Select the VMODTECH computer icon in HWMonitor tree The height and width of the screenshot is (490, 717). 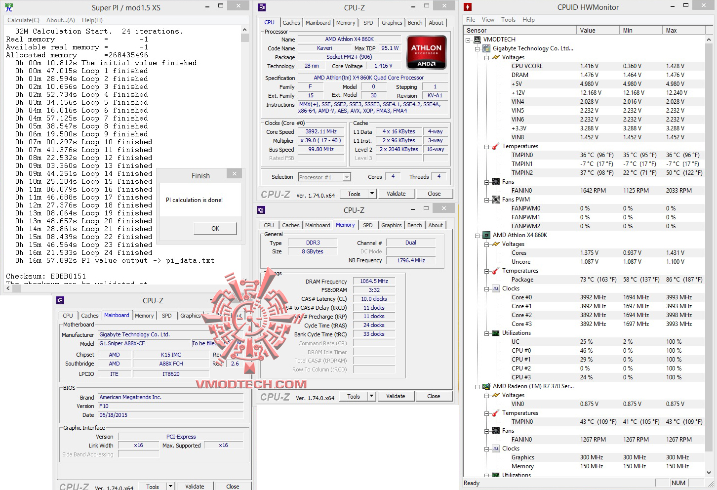tap(477, 40)
